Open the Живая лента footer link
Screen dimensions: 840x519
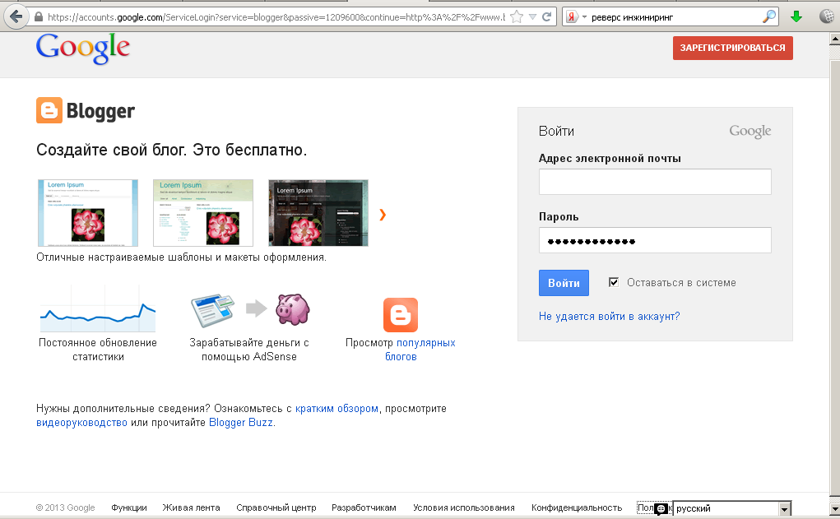tap(191, 507)
